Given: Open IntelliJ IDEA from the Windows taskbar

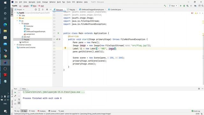Looking at the screenshot, I should coord(5,63).
